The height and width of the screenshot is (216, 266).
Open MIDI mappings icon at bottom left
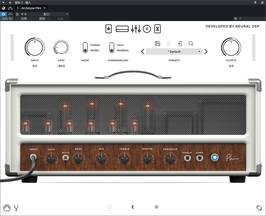pos(7,208)
